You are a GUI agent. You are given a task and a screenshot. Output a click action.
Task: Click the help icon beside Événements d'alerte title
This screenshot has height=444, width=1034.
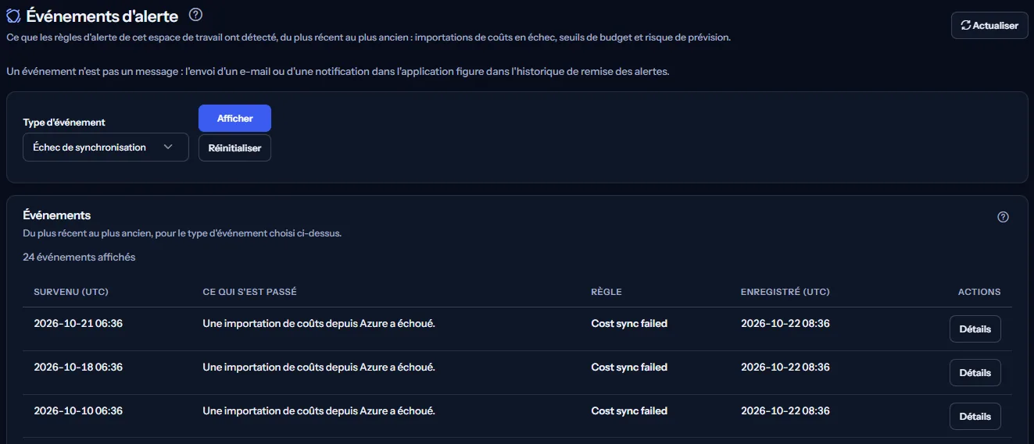tap(196, 14)
